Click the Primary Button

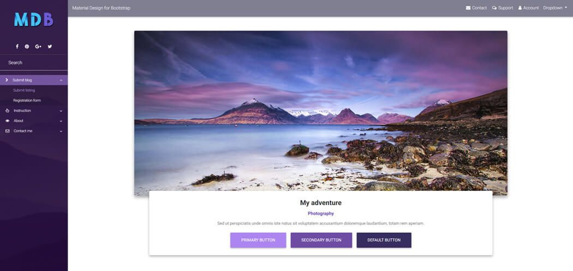(258, 240)
